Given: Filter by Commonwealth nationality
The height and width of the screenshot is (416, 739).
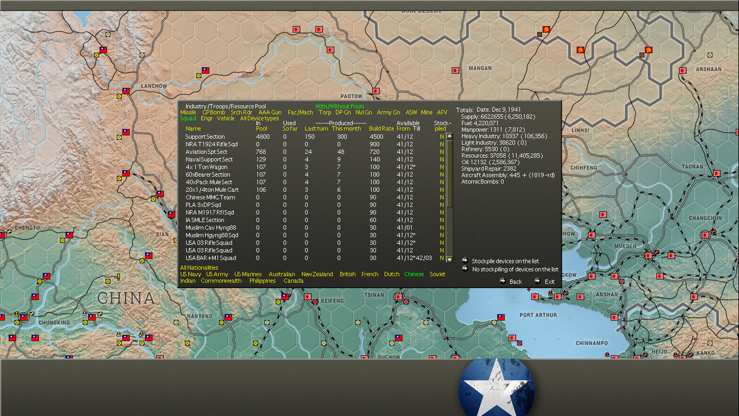Looking at the screenshot, I should pyautogui.click(x=221, y=281).
